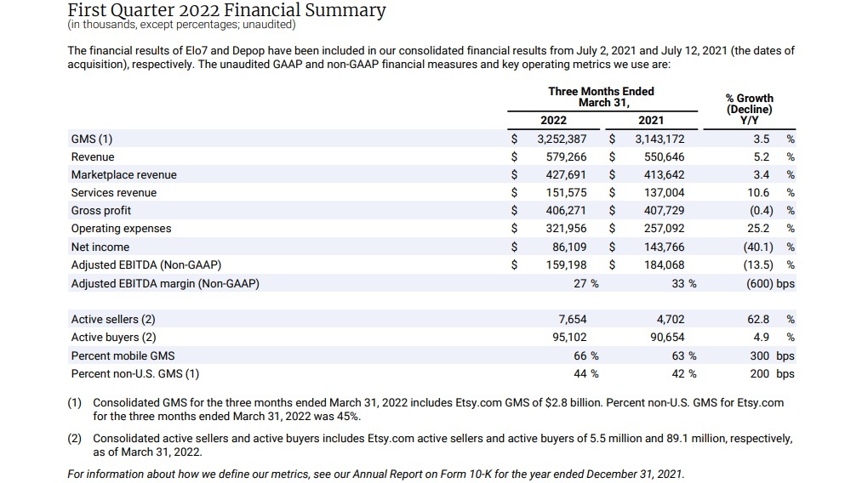Click the Active sellers (2) row label
The image size is (862, 483).
[x=112, y=320]
